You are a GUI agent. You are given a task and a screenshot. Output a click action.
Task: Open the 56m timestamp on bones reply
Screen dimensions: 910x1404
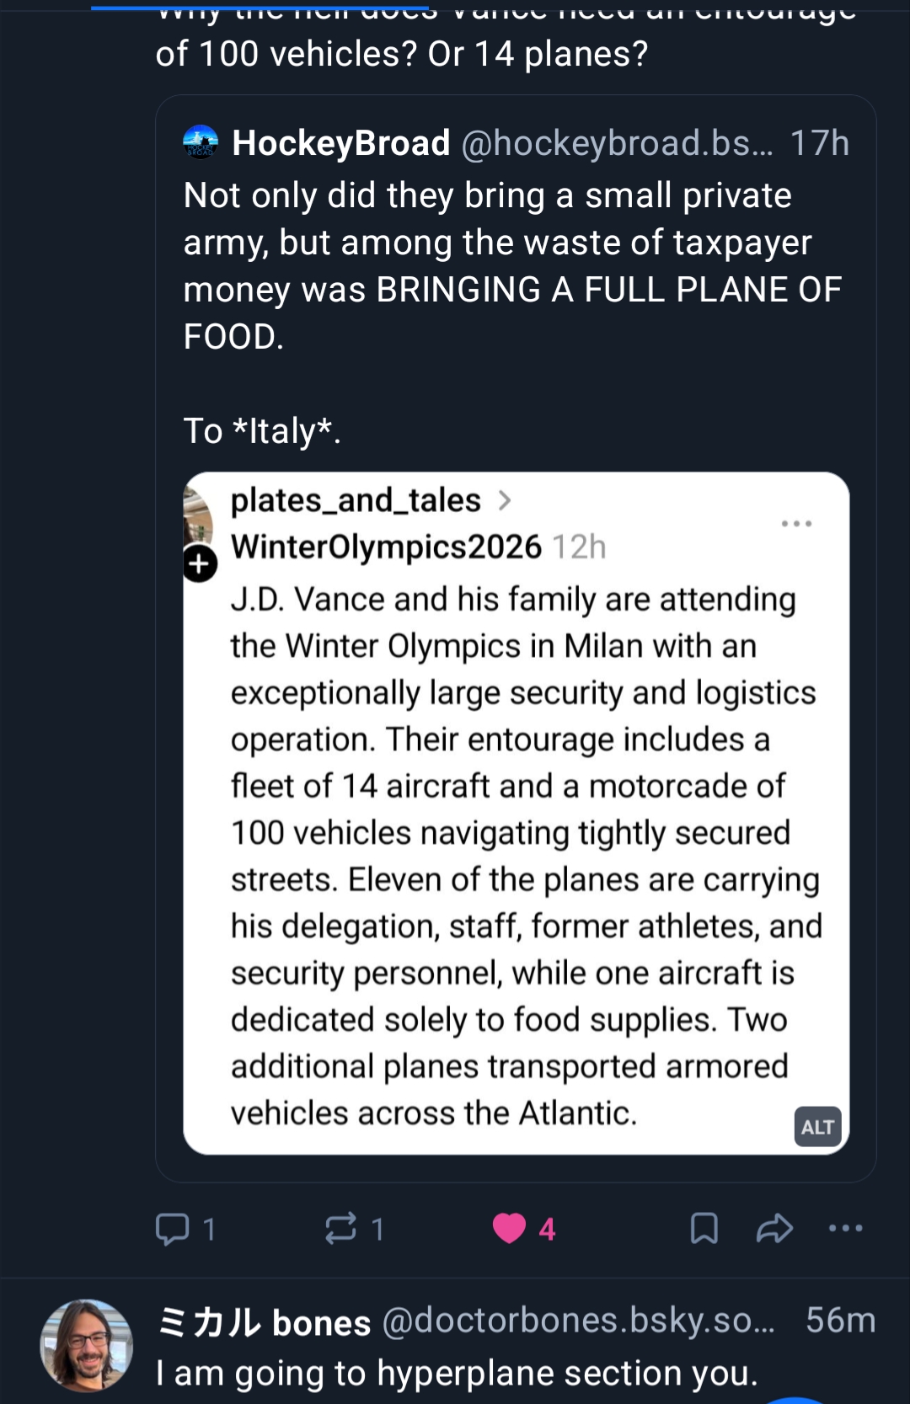pyautogui.click(x=840, y=1321)
